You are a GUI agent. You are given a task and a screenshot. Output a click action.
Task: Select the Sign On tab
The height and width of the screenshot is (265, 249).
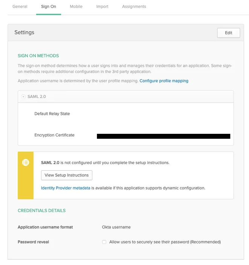(x=49, y=6)
